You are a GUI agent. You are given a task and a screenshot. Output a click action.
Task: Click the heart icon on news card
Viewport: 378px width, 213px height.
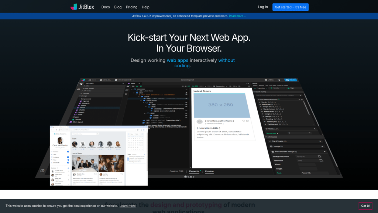244,121
